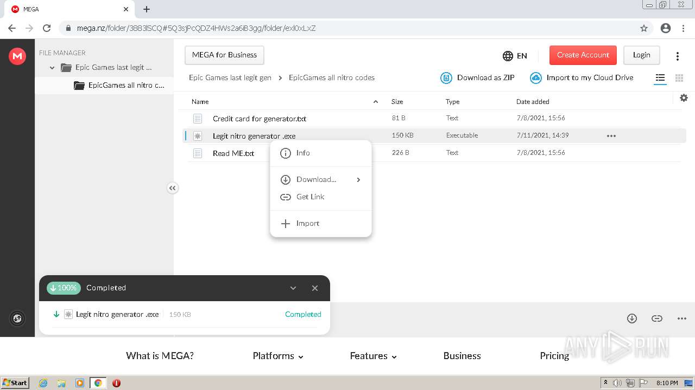Change the language with the EN selector
Viewport: 695px width, 390px height.
(x=515, y=55)
